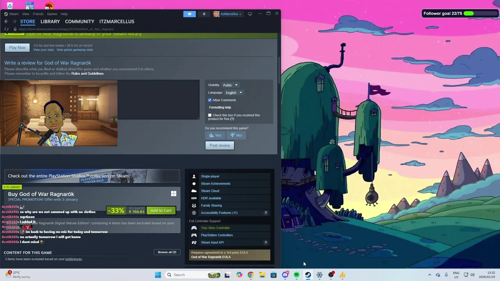Open the View menu
Image resolution: width=500 pixels, height=281 pixels.
pyautogui.click(x=26, y=14)
